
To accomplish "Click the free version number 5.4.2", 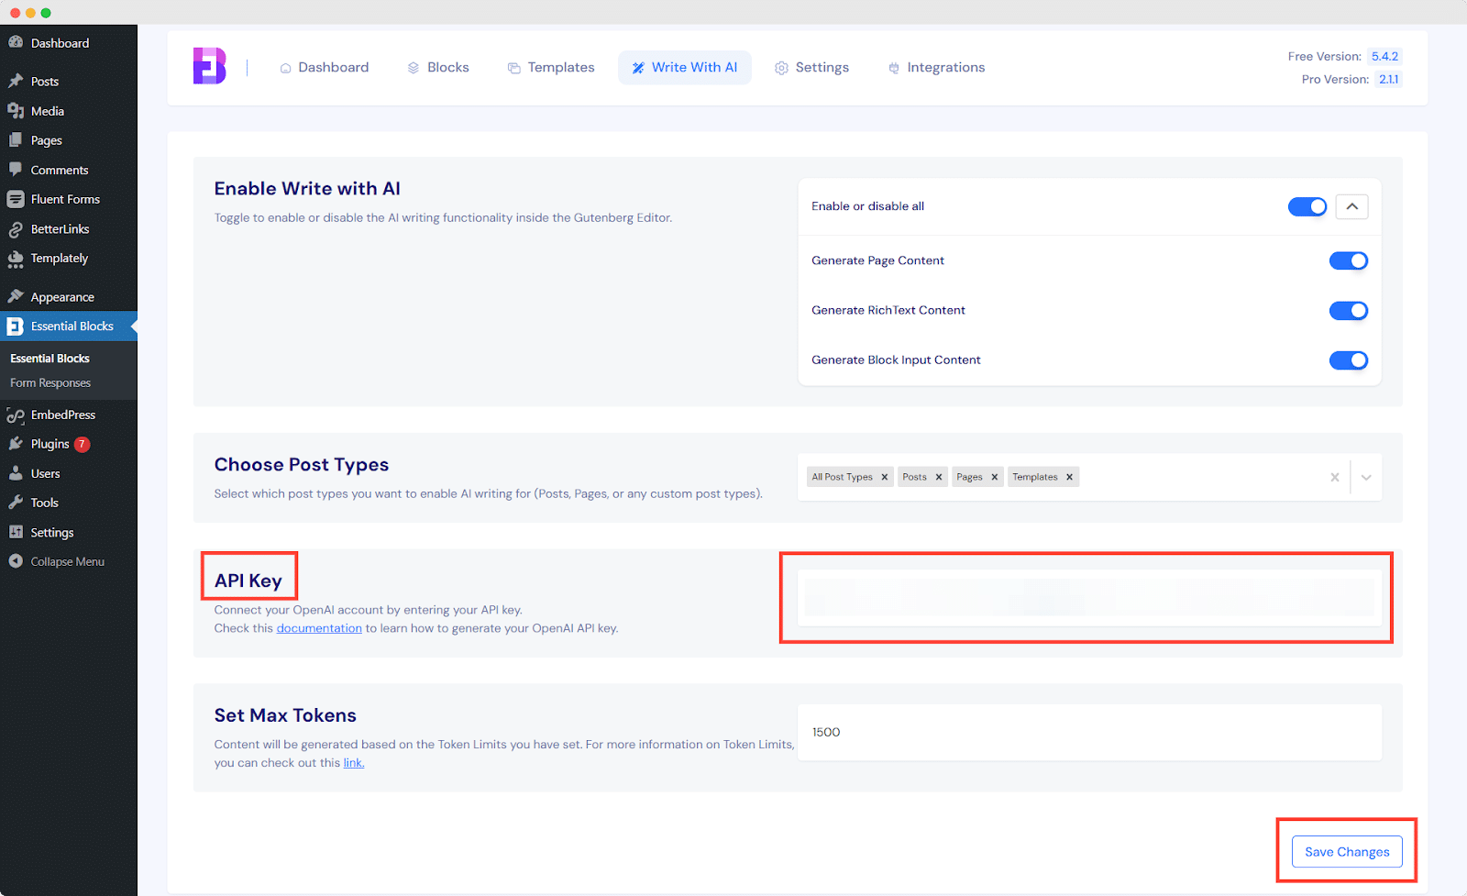I will [x=1384, y=56].
